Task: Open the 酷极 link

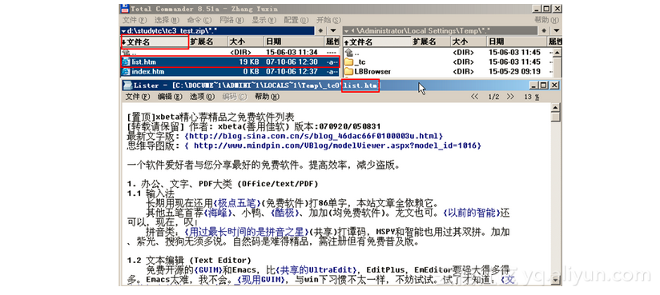Action: click(x=284, y=213)
